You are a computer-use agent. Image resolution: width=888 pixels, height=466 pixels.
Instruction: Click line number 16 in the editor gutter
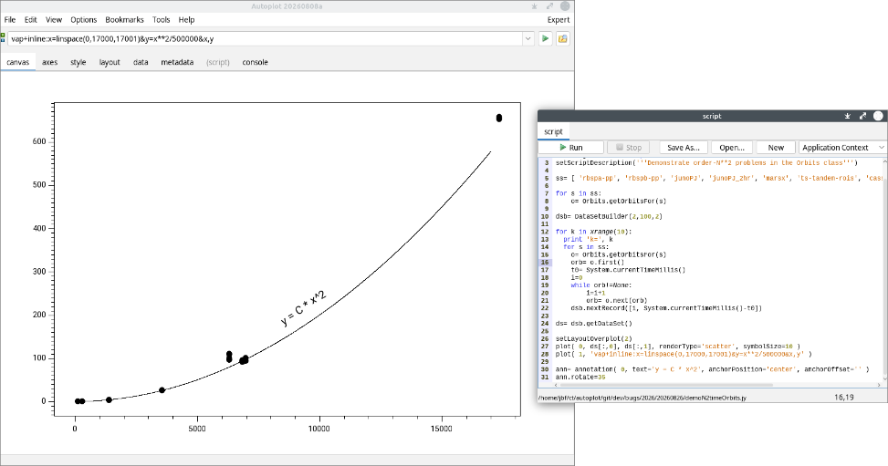point(545,262)
